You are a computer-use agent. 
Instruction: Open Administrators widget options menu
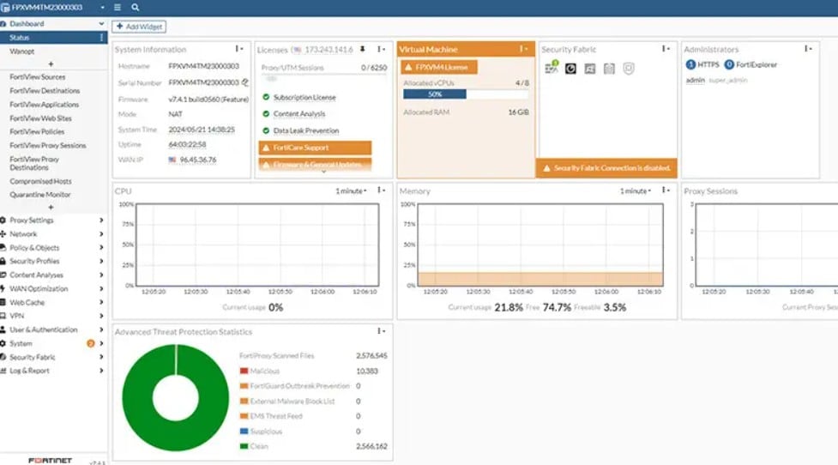pyautogui.click(x=808, y=49)
